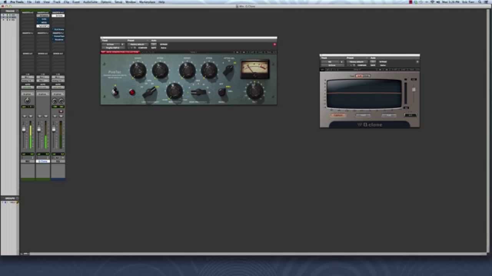Select the highlighted Q-Clone track name in mixer
The image size is (492, 276).
click(43, 161)
